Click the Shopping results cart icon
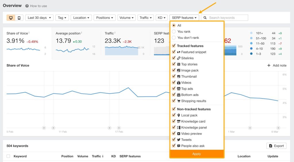Screen dimensions: 294x162 click(179, 101)
